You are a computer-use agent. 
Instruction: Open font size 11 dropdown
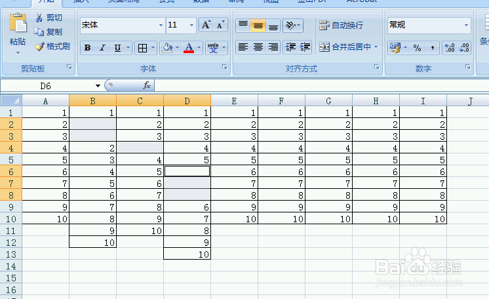pos(191,25)
